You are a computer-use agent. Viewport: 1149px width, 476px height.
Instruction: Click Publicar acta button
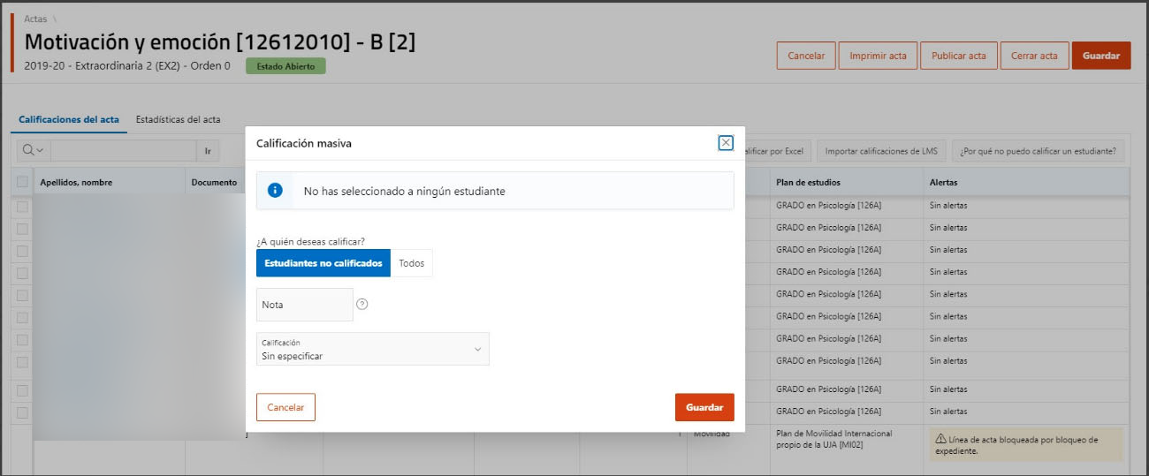[959, 56]
